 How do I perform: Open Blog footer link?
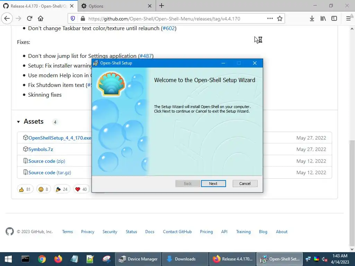pos(263,232)
